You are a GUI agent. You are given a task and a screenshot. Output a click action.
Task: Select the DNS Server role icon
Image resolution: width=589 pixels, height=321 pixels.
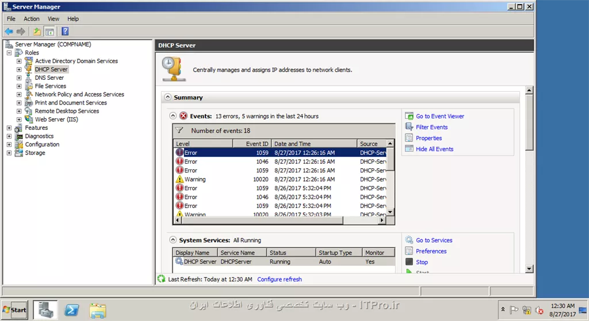[x=29, y=78]
